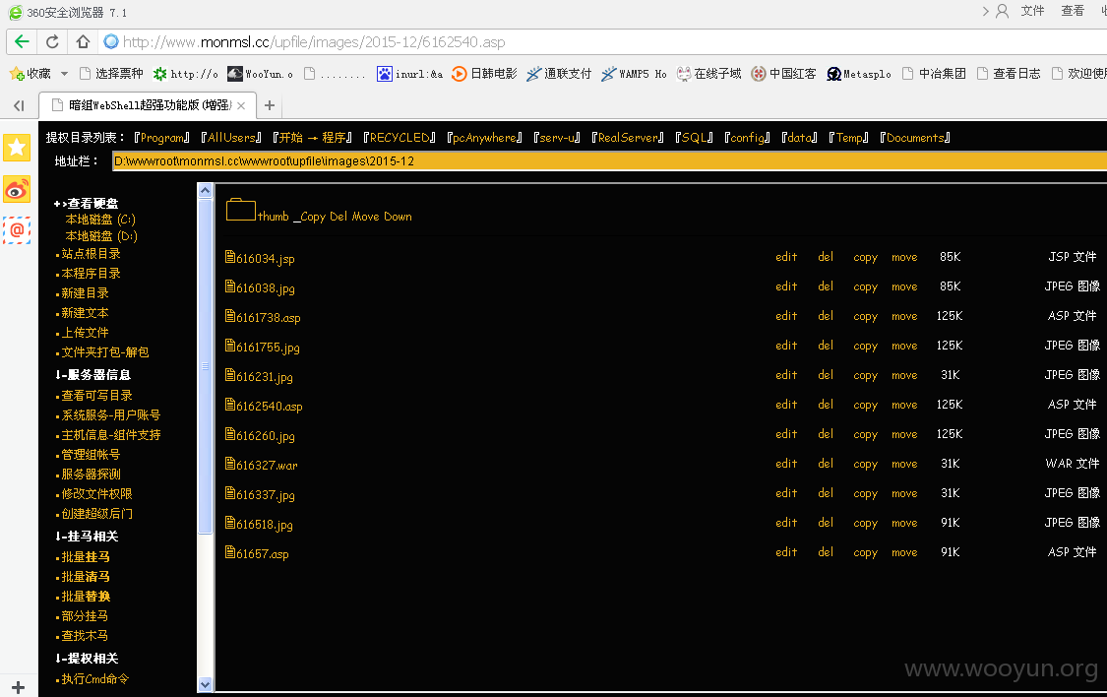Collapse the 挂马相关 section header
1107x697 pixels.
click(87, 537)
